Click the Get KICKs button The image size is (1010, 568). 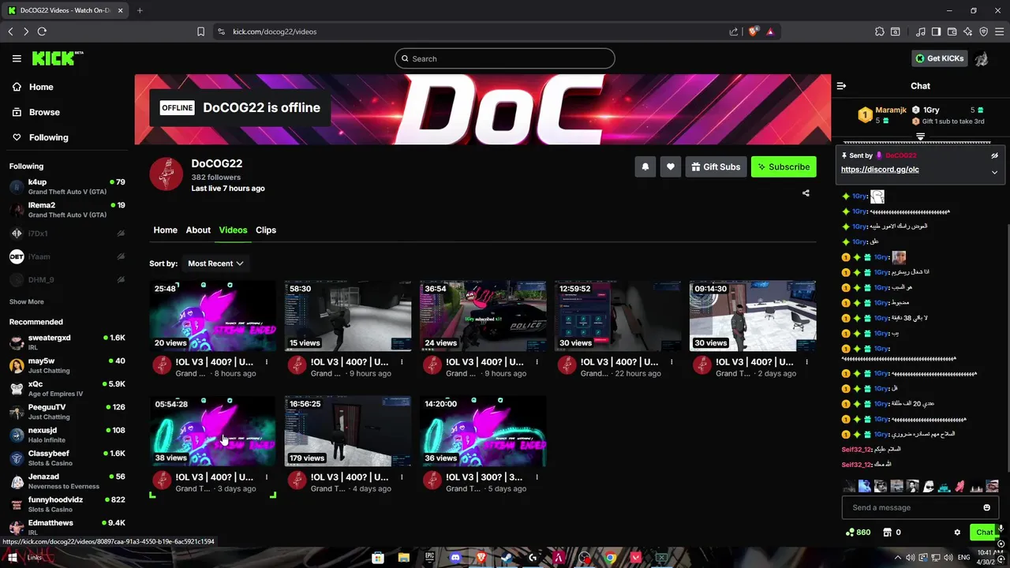pos(939,58)
